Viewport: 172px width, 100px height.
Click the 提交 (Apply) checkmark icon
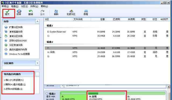coord(7,11)
